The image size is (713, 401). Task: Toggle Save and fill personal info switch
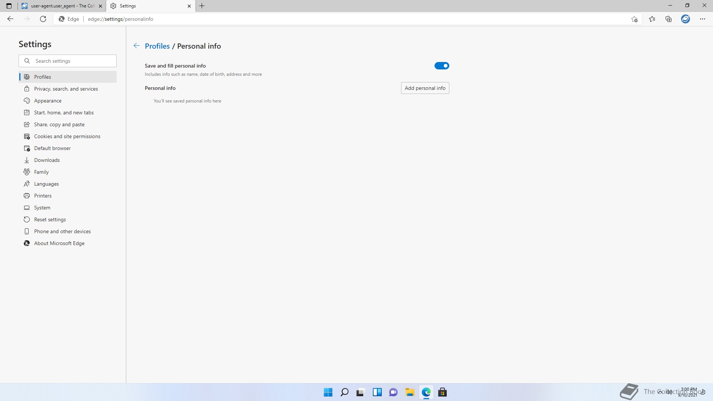tap(442, 66)
